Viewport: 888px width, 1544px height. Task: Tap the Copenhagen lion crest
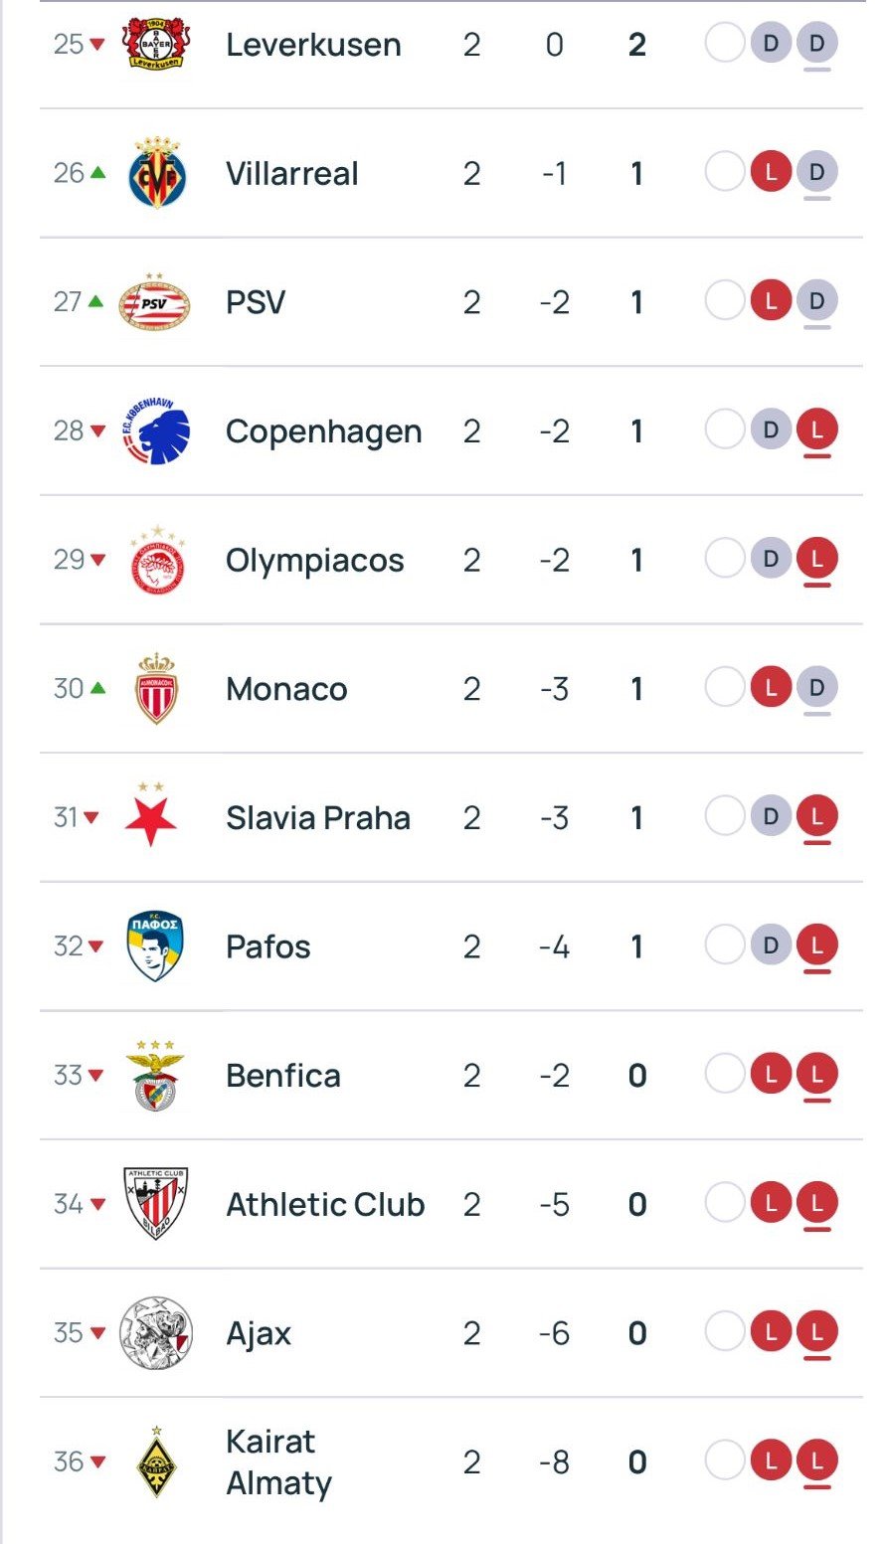coord(155,431)
